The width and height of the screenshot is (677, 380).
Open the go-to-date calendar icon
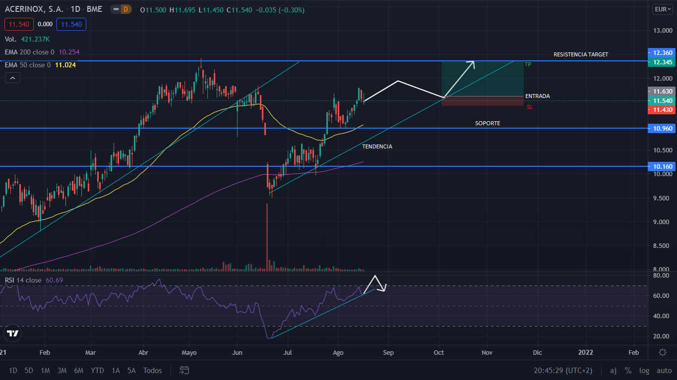tap(184, 370)
